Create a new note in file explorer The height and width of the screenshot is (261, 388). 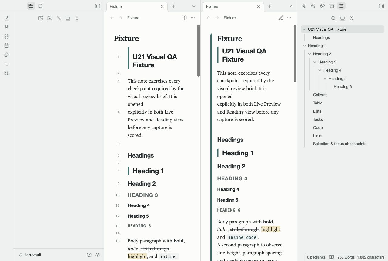coord(41,18)
